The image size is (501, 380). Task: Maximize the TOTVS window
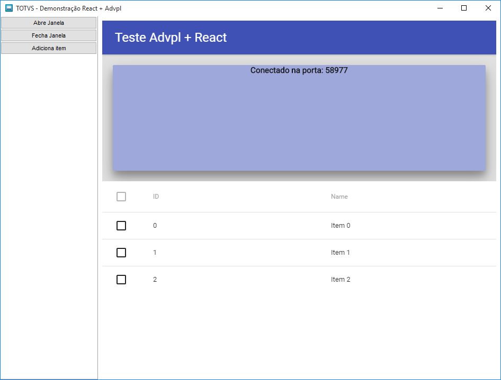pyautogui.click(x=464, y=8)
